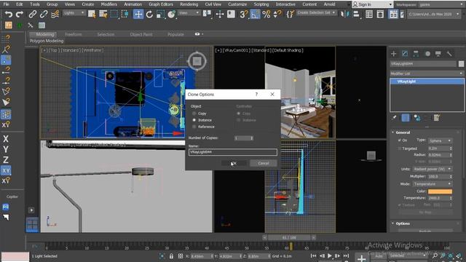
Task: Toggle the Layer Explorer icon
Action: click(380, 14)
